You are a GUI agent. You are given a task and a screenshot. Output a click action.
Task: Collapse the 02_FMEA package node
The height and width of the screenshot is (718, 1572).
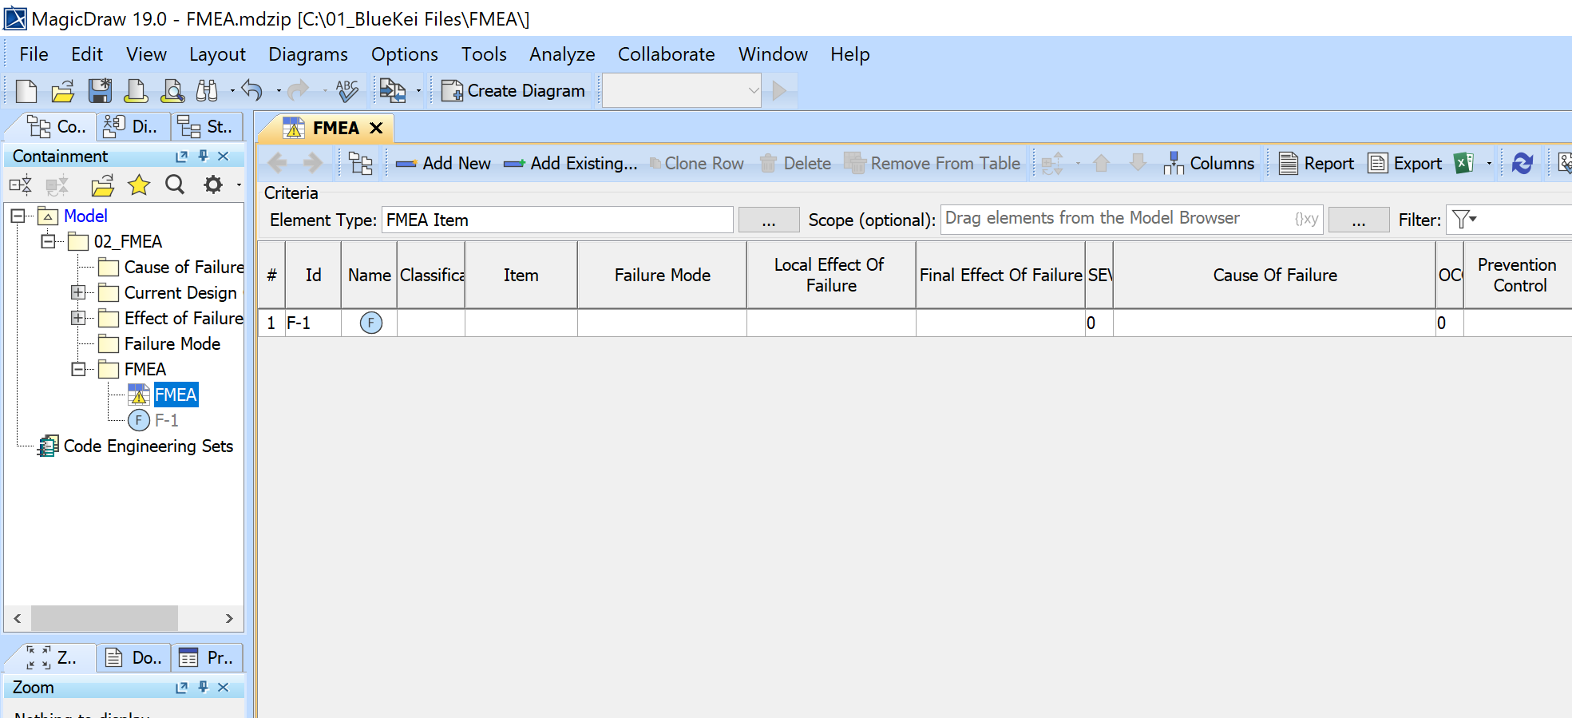tap(48, 241)
